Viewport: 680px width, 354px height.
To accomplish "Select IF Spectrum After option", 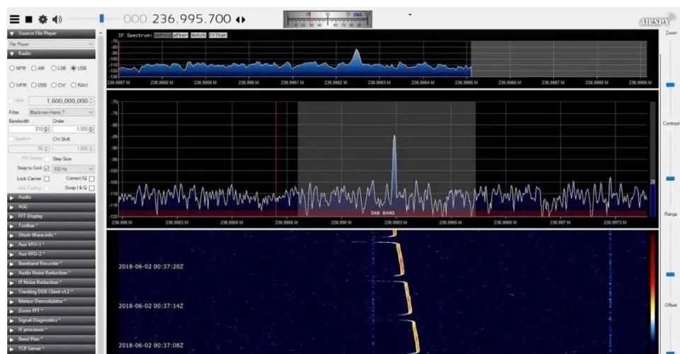I will pyautogui.click(x=181, y=35).
